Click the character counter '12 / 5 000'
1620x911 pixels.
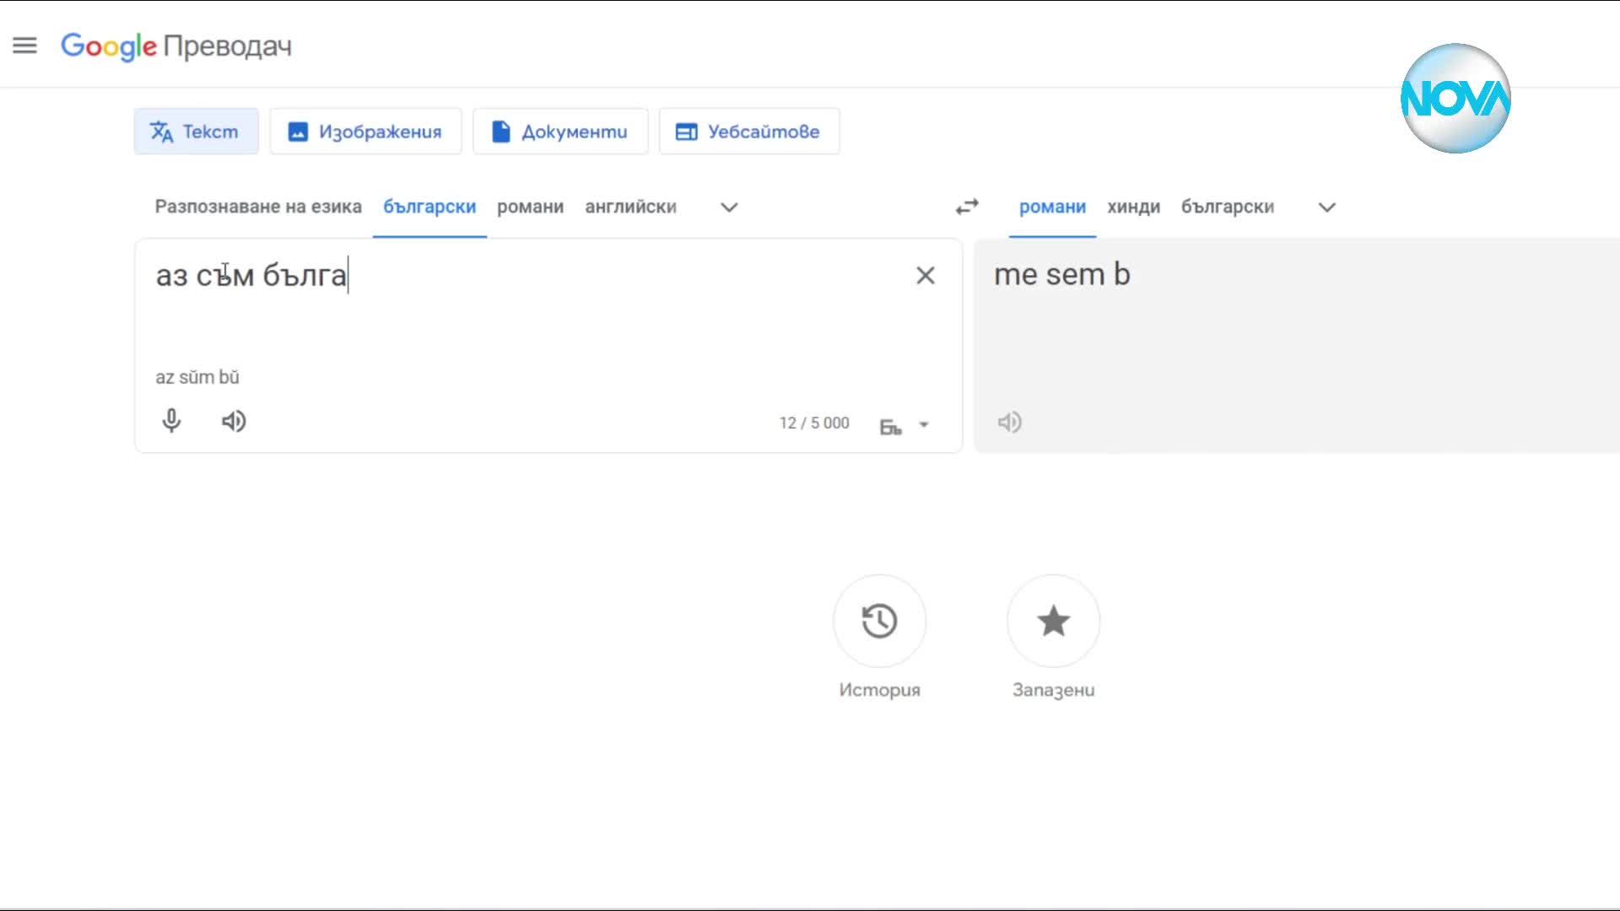point(814,423)
